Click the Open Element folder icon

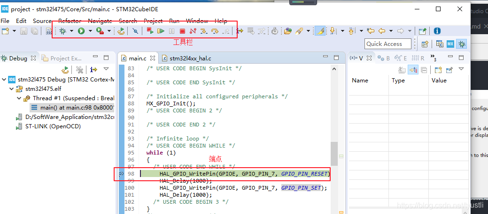pyautogui.click(x=288, y=31)
